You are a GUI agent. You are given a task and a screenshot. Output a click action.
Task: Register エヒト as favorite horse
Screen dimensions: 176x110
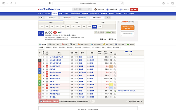pos(115,81)
